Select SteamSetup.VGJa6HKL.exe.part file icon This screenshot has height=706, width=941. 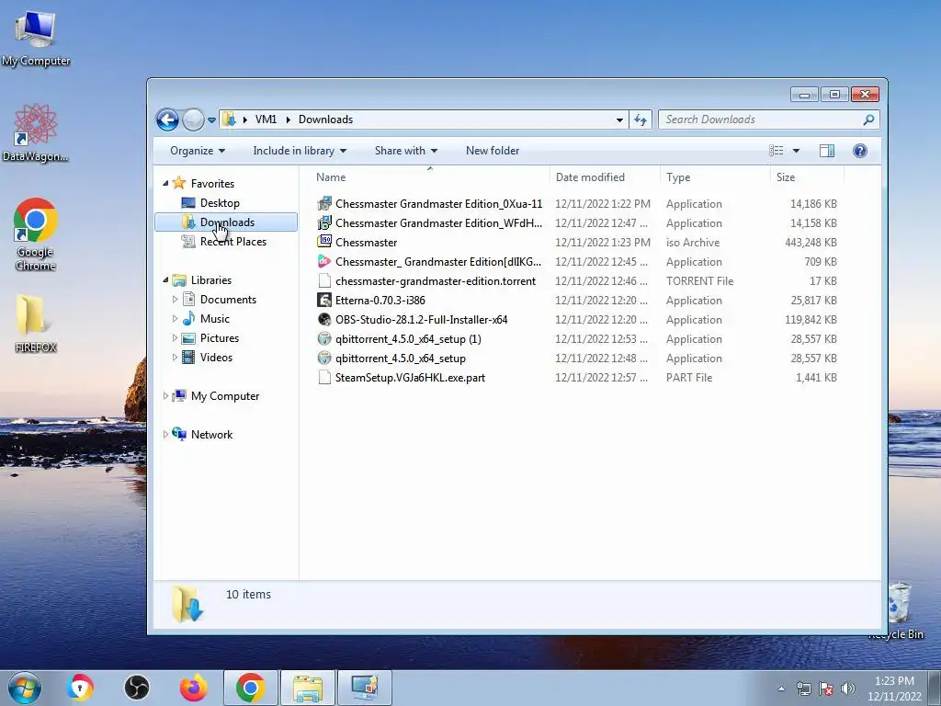pyautogui.click(x=324, y=378)
